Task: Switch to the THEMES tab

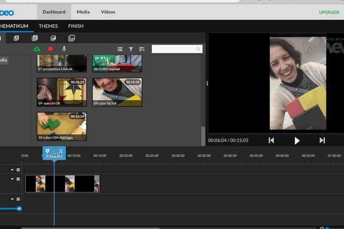Action: coord(48,26)
